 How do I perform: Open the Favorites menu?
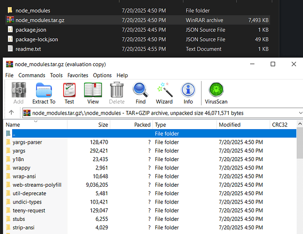pyautogui.click(x=78, y=75)
